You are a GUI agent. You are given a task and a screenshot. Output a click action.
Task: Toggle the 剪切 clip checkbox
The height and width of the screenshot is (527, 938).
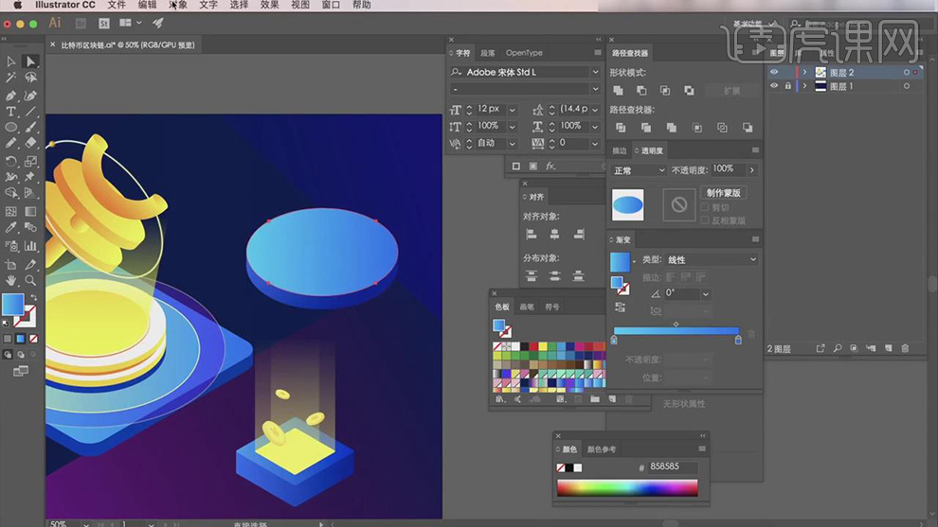[x=704, y=207]
